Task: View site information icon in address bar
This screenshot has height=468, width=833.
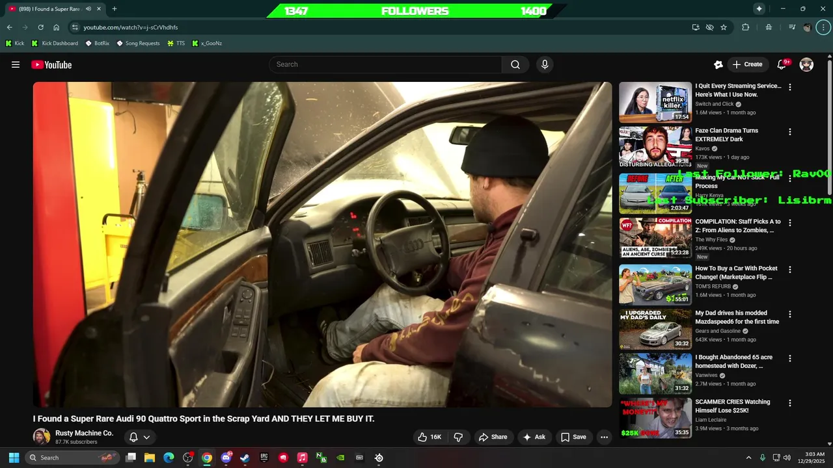Action: point(75,27)
